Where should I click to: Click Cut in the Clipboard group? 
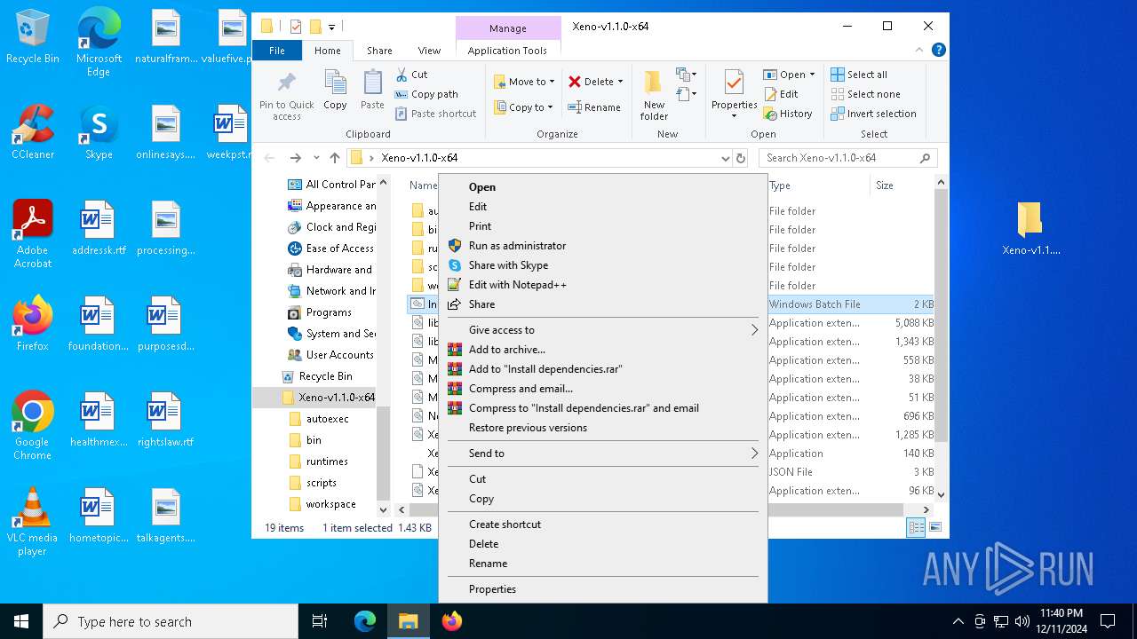411,75
